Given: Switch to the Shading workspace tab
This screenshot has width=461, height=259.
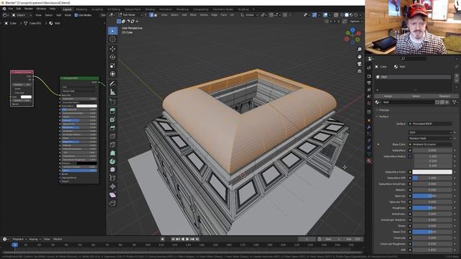Looking at the screenshot, I should 150,9.
